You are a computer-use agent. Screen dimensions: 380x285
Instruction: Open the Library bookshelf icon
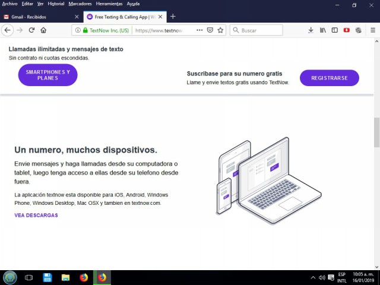click(322, 30)
